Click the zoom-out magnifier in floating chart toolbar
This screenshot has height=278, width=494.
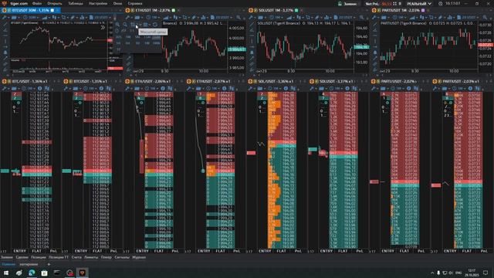point(125,25)
